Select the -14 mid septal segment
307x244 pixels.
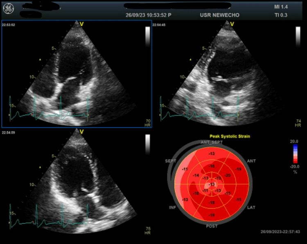point(196,175)
